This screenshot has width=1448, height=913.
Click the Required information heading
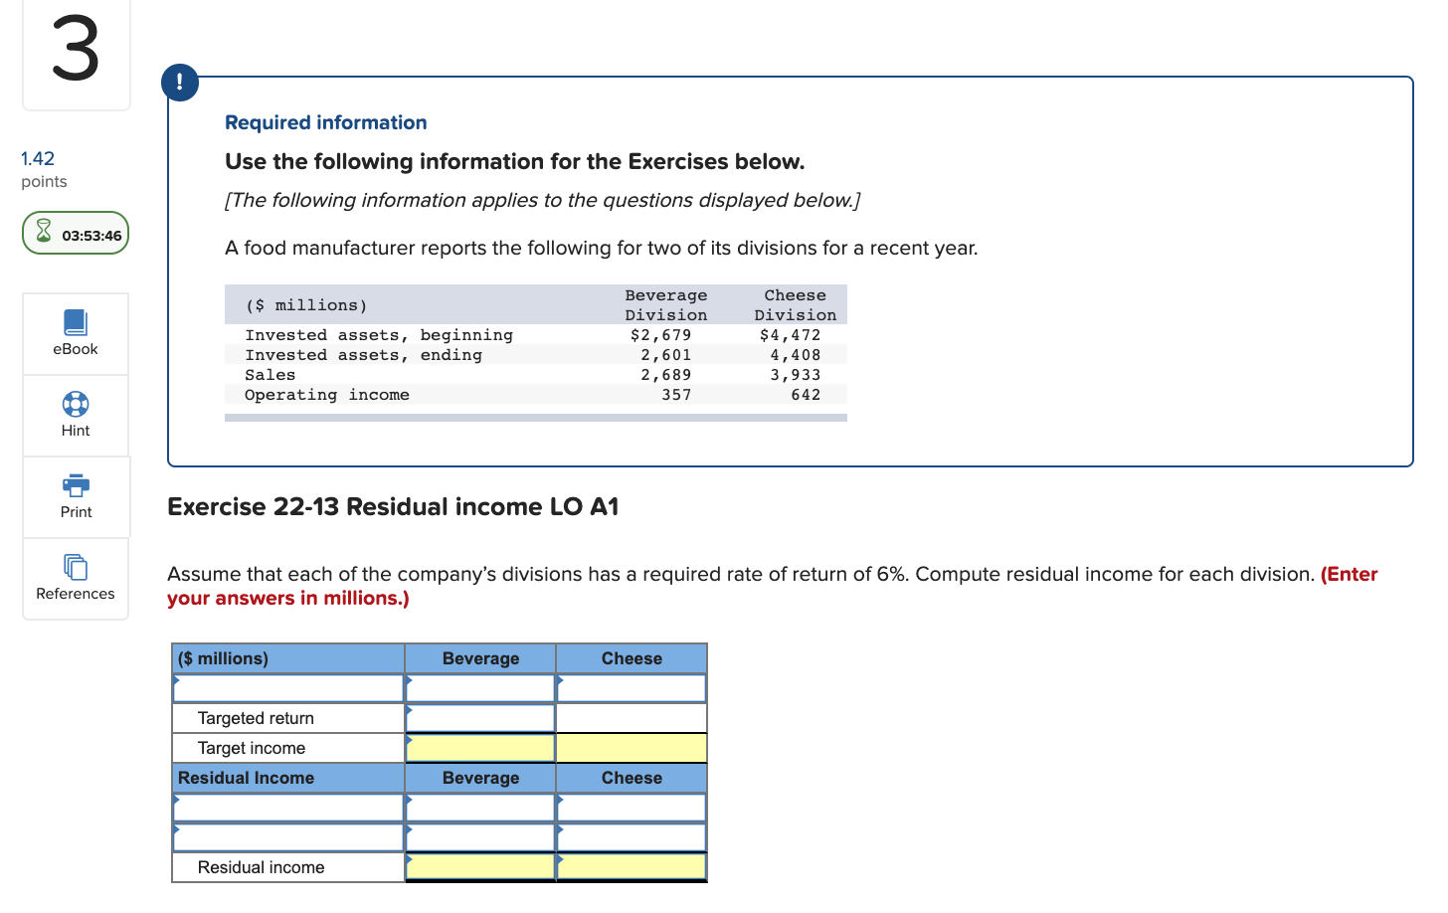point(325,121)
